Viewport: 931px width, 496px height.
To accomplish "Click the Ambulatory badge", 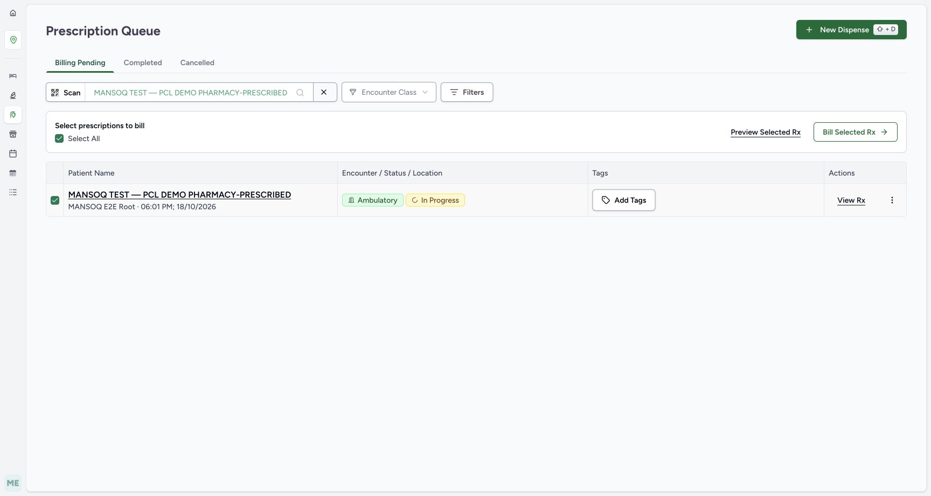I will click(x=373, y=200).
